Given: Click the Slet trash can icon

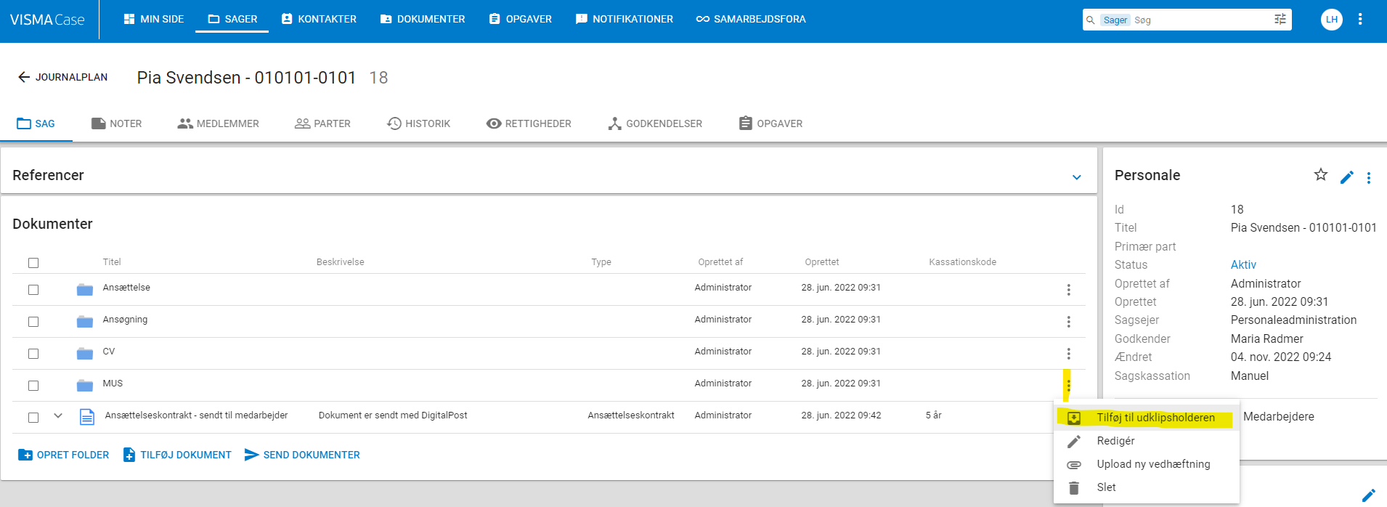Looking at the screenshot, I should [1074, 488].
